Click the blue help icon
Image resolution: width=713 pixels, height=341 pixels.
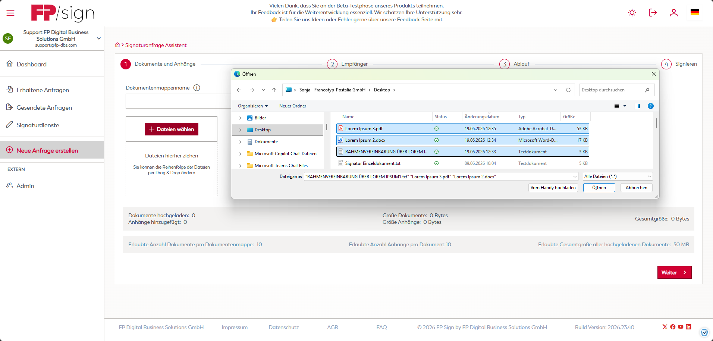click(651, 106)
